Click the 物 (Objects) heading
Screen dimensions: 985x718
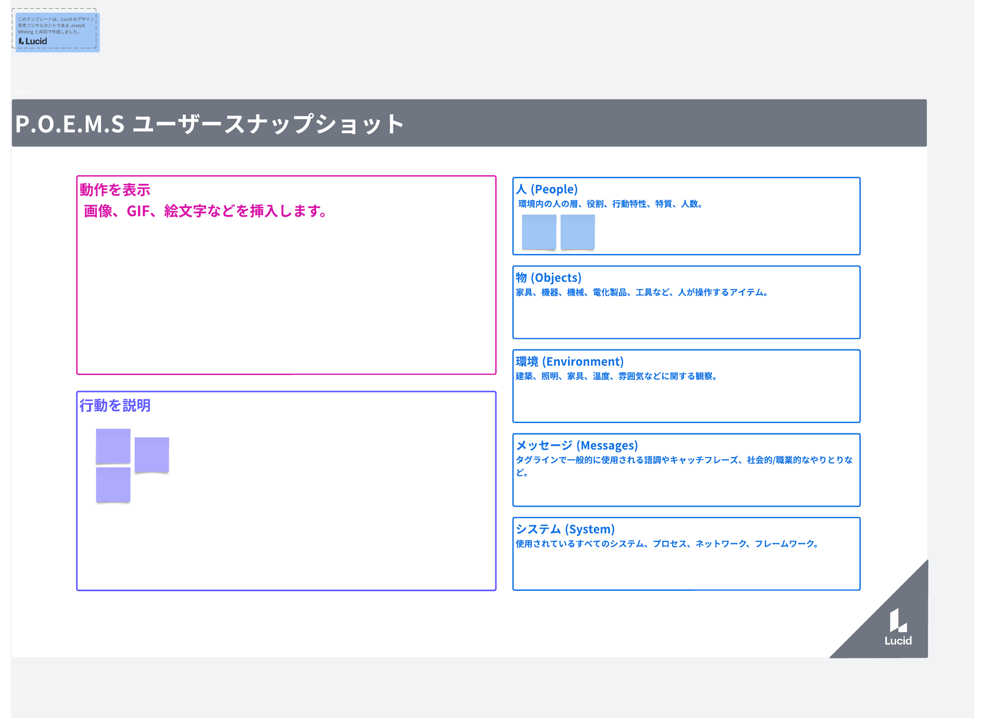pyautogui.click(x=549, y=278)
